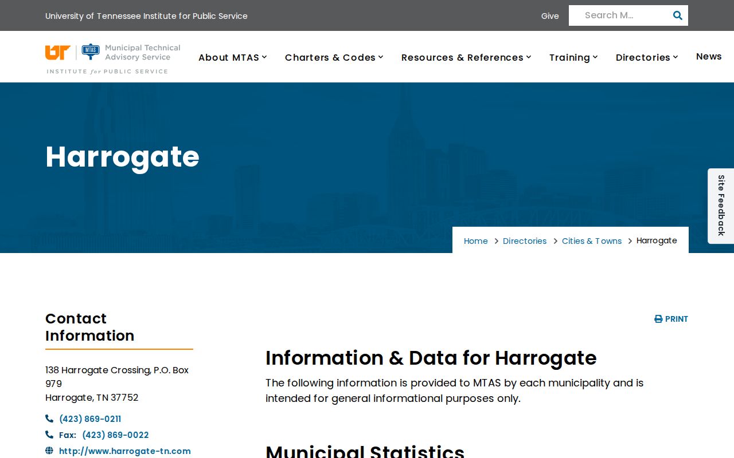Click the current Harrogate breadcrumb item

(657, 240)
